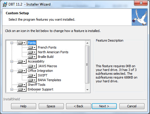150x114 pixels.
Task: Open install-state icon beside Braille Build
Action: (32, 57)
